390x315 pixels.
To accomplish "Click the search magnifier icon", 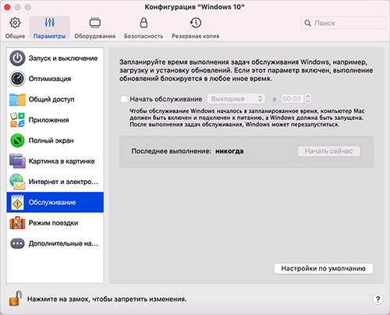I will coord(307,23).
